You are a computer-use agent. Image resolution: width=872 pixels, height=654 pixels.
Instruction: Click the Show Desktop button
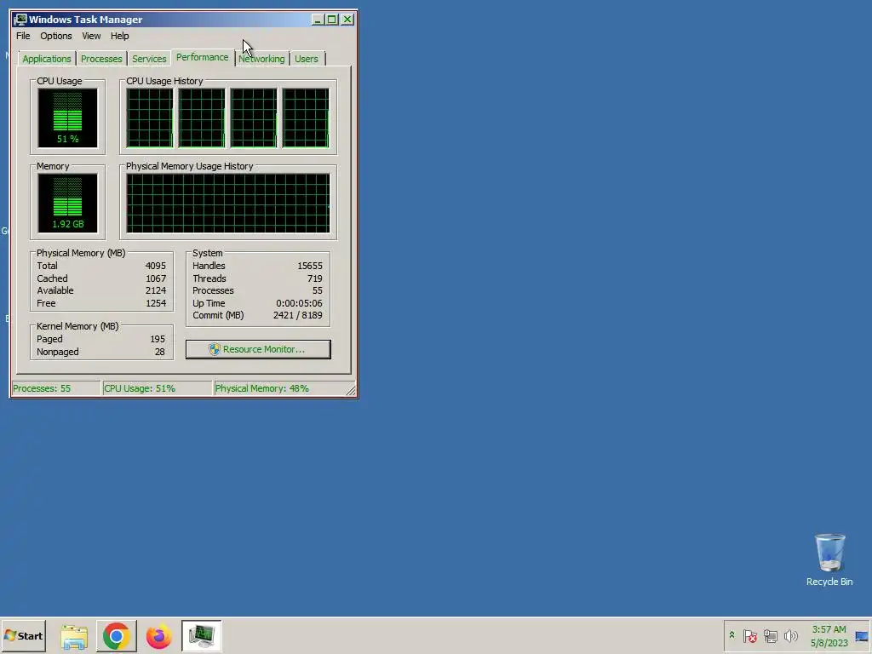coord(863,635)
